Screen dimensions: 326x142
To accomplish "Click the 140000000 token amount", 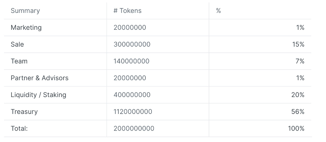I will [x=132, y=61].
